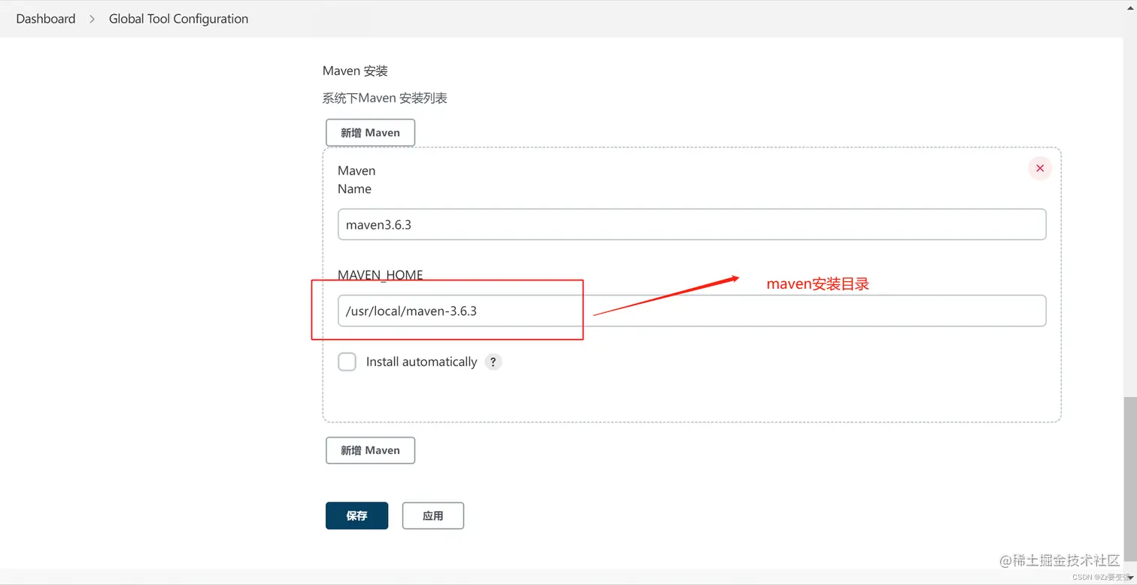Focus the MAVEN_HOME path input field
The width and height of the screenshot is (1137, 585).
692,311
